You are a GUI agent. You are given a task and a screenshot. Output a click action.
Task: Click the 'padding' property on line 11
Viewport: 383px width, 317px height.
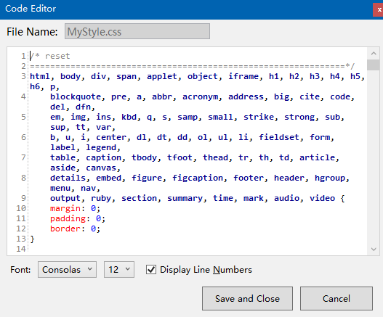click(68, 218)
